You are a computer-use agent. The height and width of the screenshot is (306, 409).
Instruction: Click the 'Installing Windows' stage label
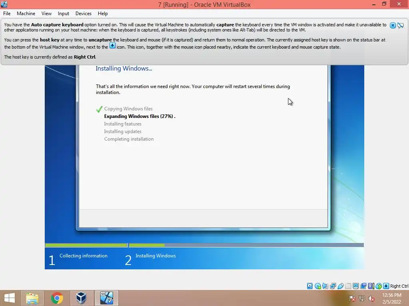pyautogui.click(x=156, y=256)
